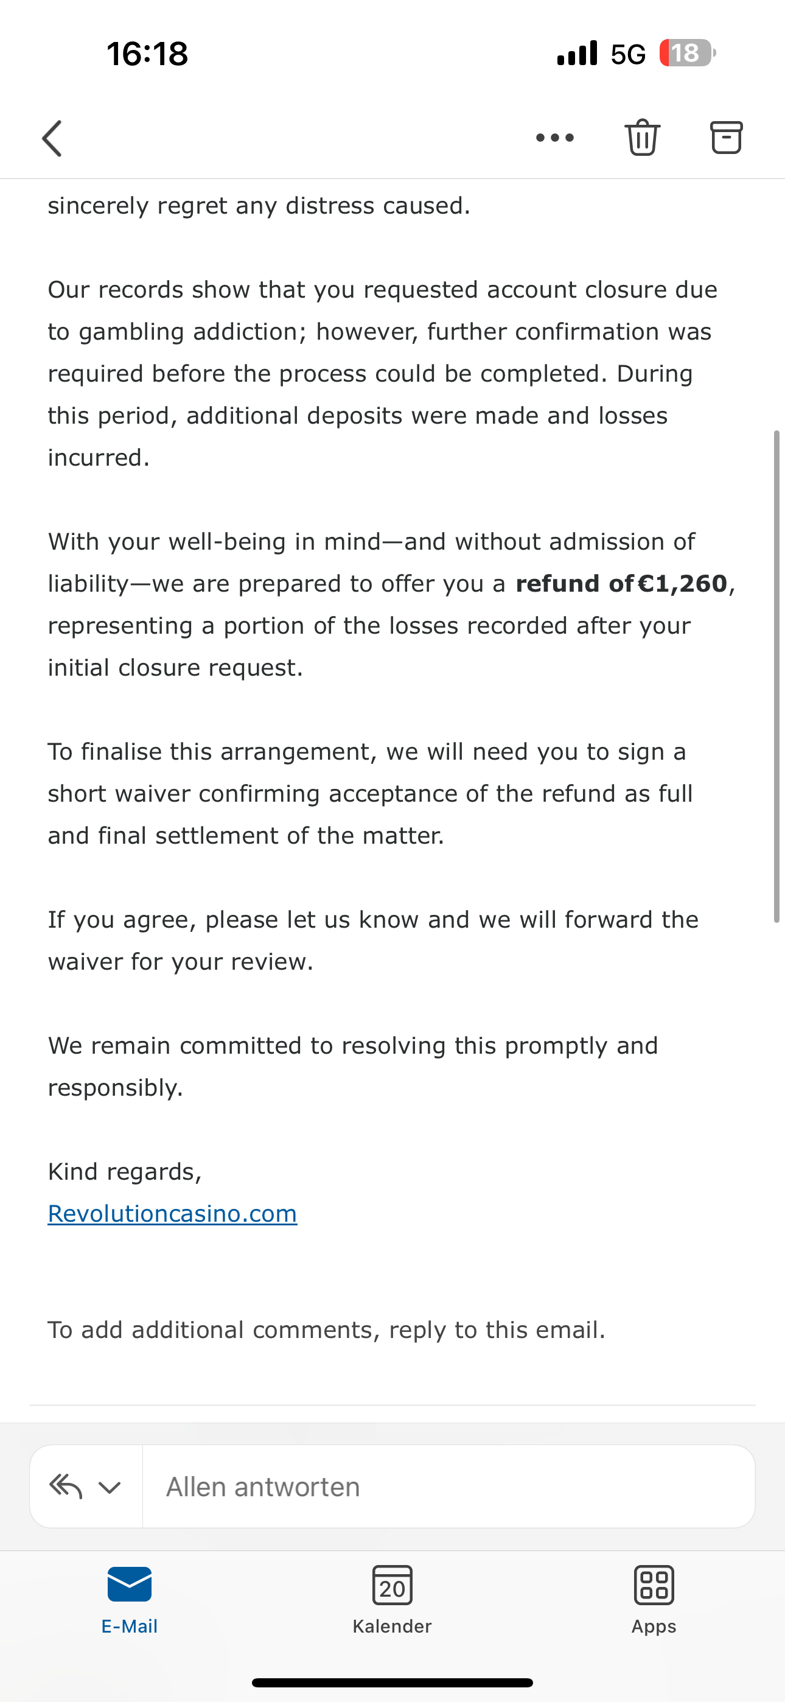Click the bold 'refund of €1,260' text
This screenshot has width=785, height=1702.
coord(621,583)
